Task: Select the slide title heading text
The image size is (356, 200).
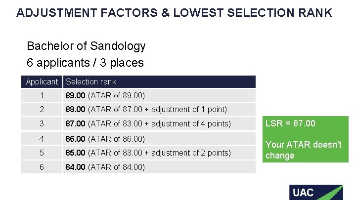Action: [174, 13]
